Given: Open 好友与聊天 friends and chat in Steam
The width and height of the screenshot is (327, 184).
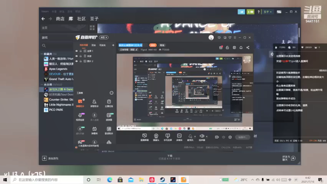Looking at the screenshot, I should [289, 158].
